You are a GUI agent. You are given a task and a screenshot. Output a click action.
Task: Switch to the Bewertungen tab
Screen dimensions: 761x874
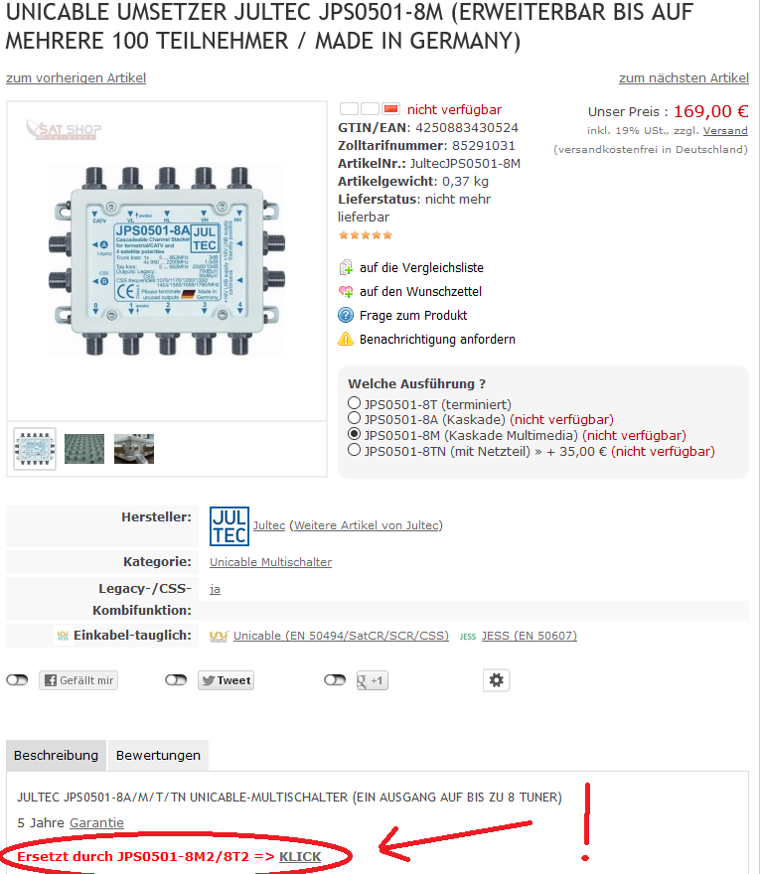158,755
